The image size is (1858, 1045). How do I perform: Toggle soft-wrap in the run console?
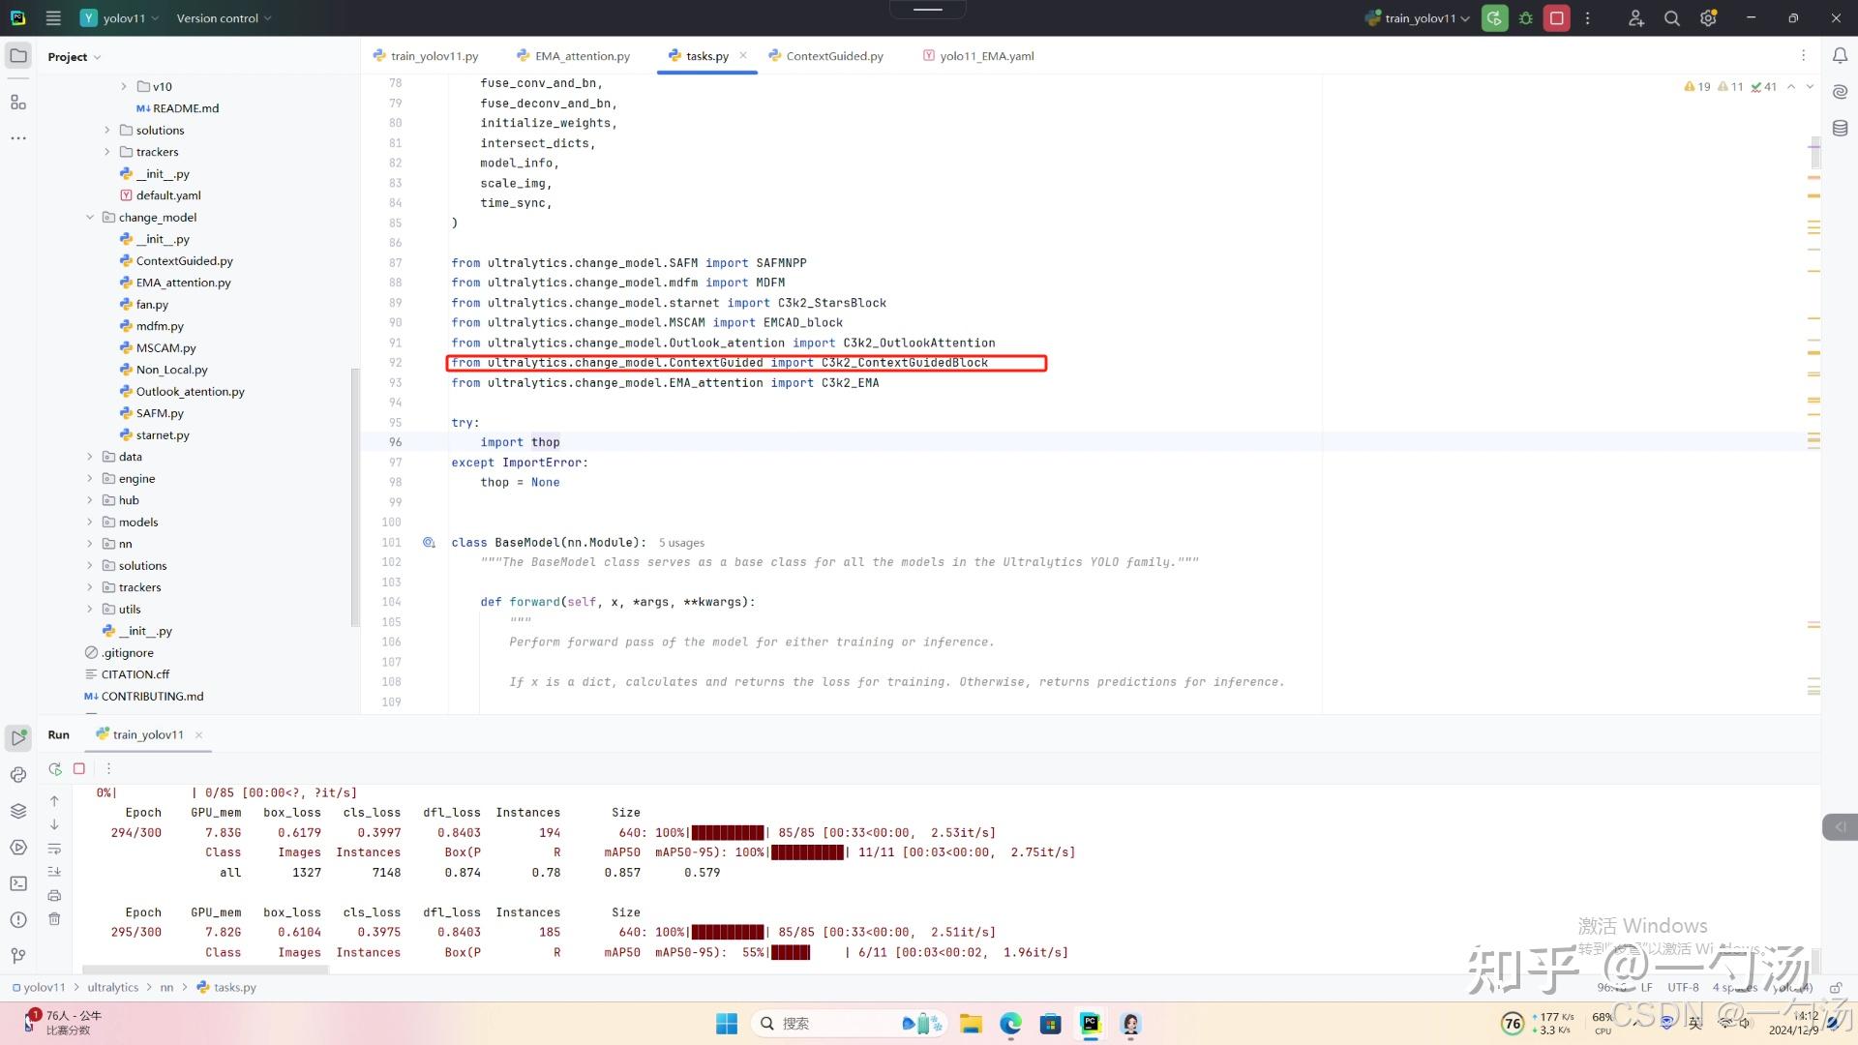point(54,849)
